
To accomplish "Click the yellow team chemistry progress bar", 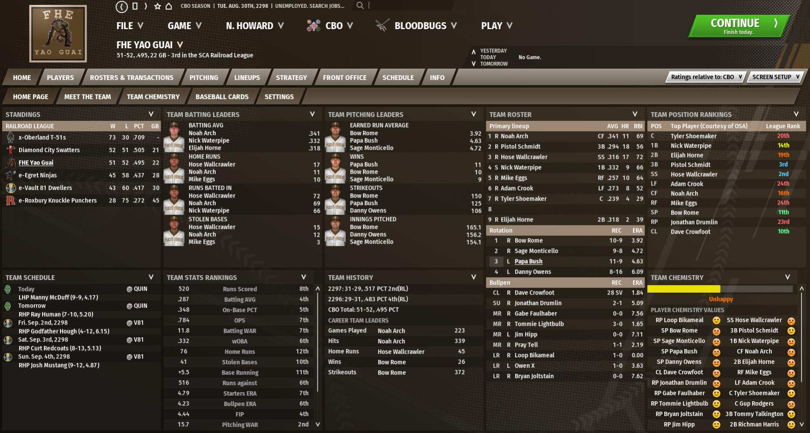I will [683, 289].
